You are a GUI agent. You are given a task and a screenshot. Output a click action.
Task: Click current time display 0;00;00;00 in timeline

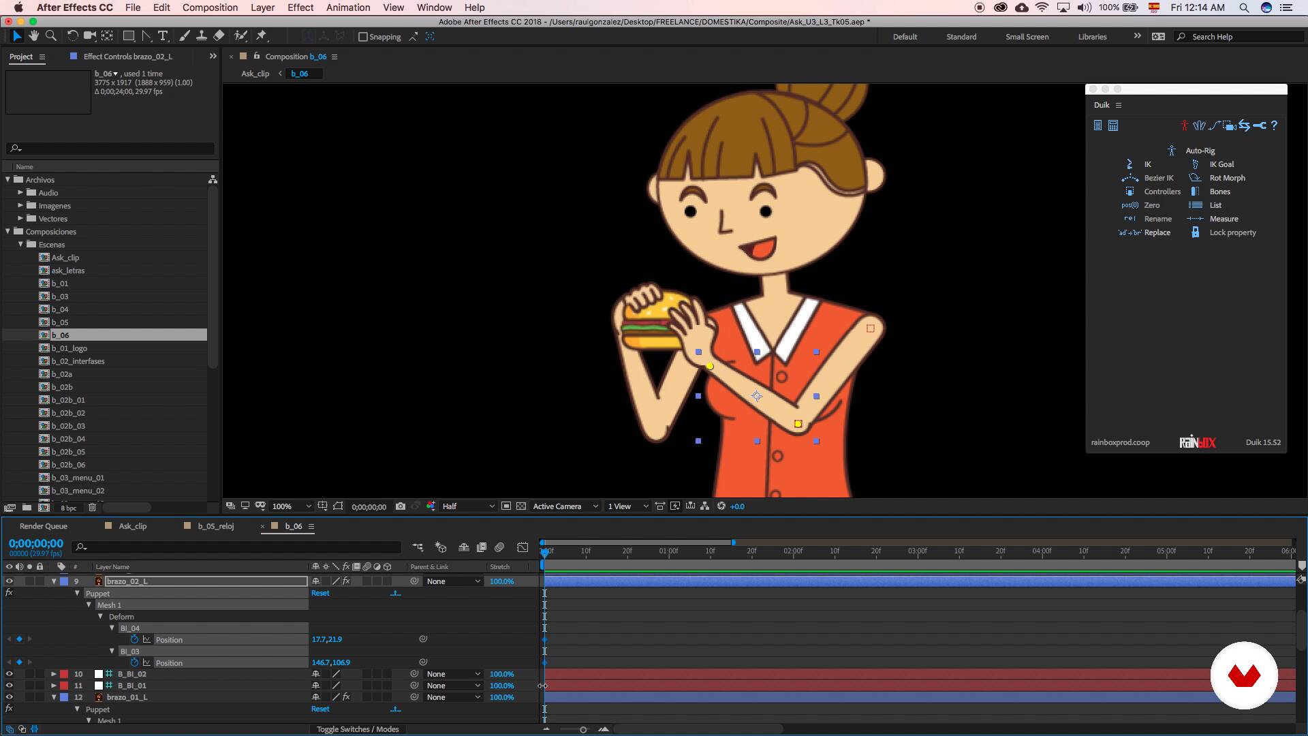pos(35,544)
